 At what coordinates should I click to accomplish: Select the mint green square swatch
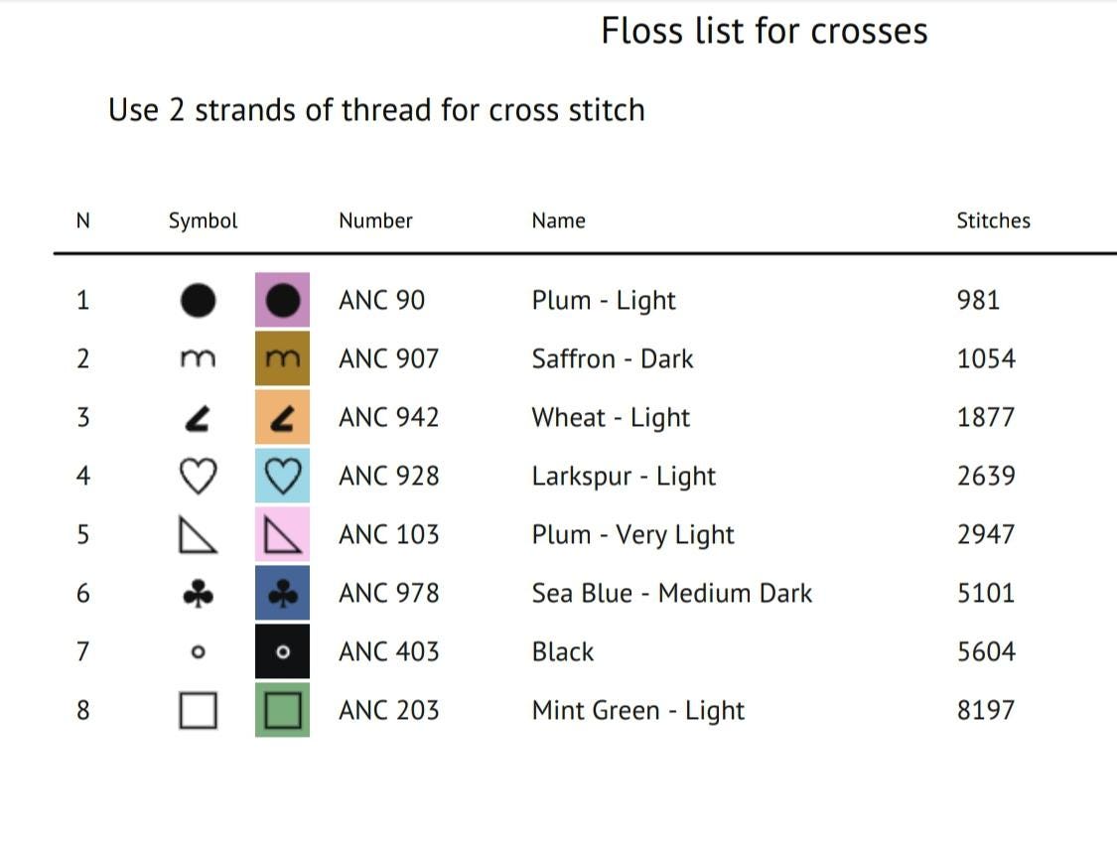[282, 710]
